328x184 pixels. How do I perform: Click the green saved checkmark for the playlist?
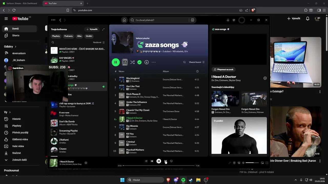[x=139, y=62]
